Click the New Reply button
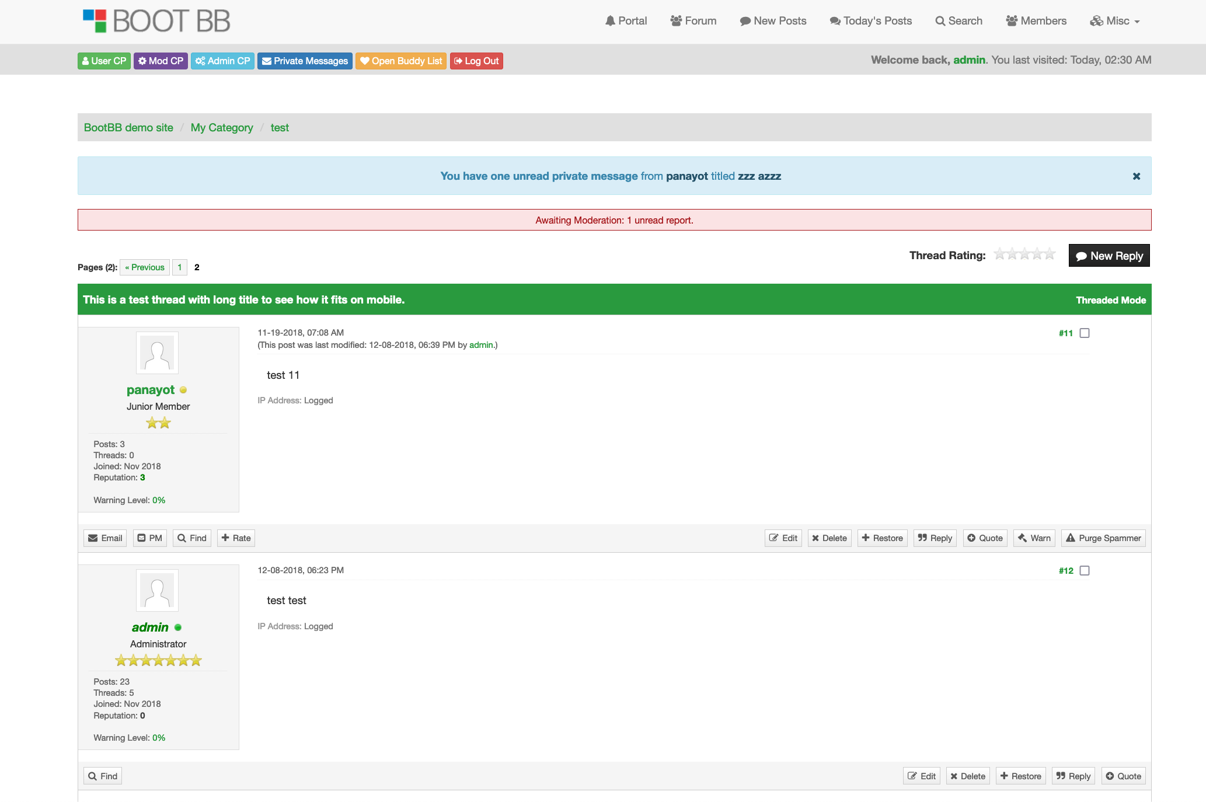Viewport: 1206px width, 802px height. pyautogui.click(x=1109, y=256)
